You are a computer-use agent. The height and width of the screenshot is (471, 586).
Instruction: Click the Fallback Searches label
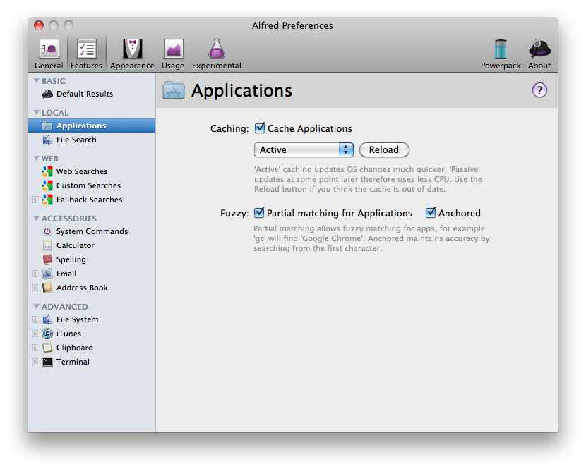click(x=90, y=200)
